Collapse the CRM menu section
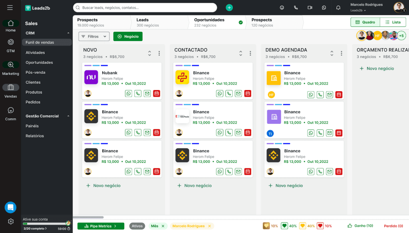Image resolution: width=409 pixels, height=233 pixels. (68, 33)
